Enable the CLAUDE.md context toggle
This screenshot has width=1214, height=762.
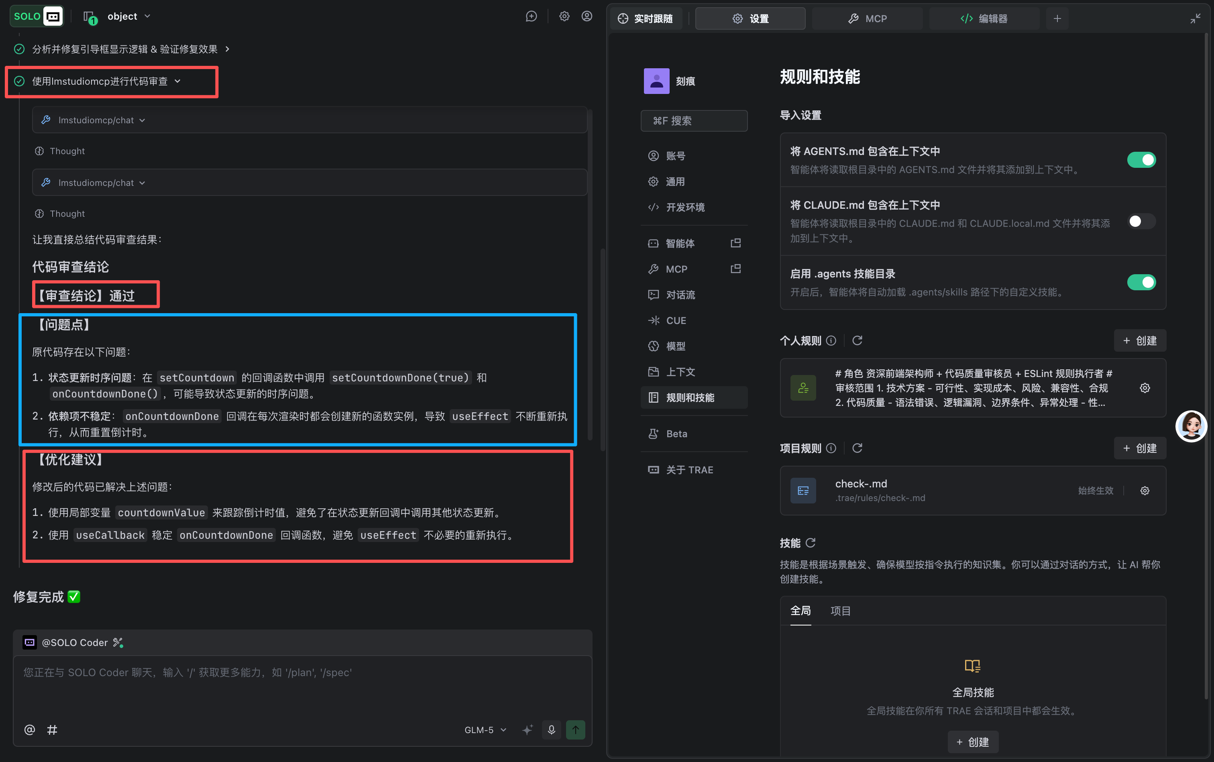[1141, 221]
